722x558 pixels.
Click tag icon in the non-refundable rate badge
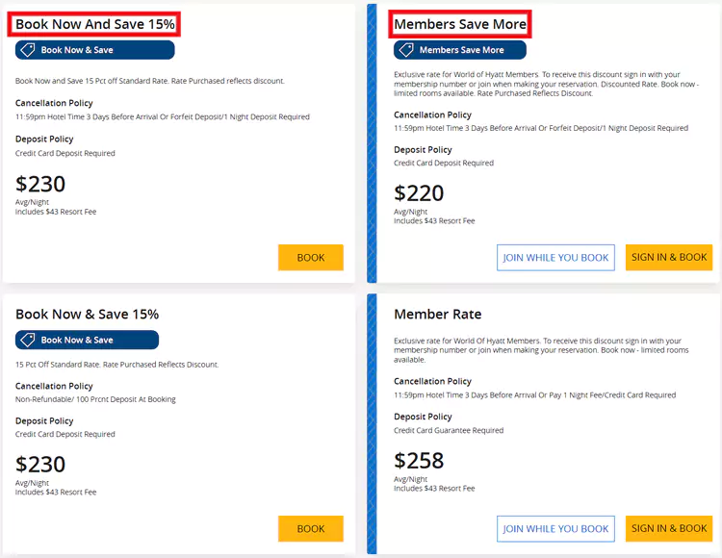[28, 340]
